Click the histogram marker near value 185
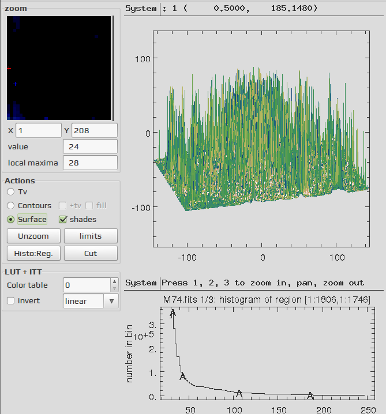Image resolution: width=386 pixels, height=414 pixels. click(310, 395)
